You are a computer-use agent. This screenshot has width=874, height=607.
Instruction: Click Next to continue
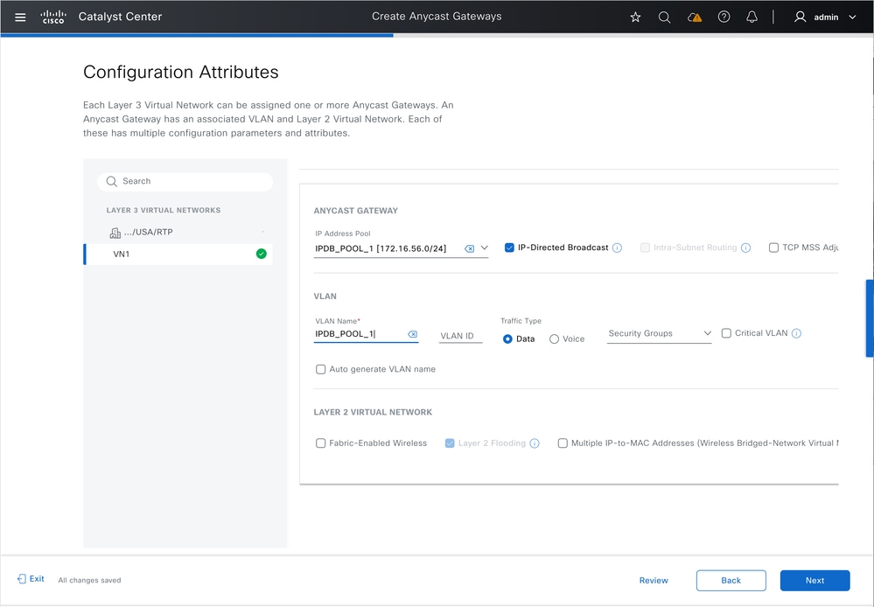pyautogui.click(x=815, y=580)
